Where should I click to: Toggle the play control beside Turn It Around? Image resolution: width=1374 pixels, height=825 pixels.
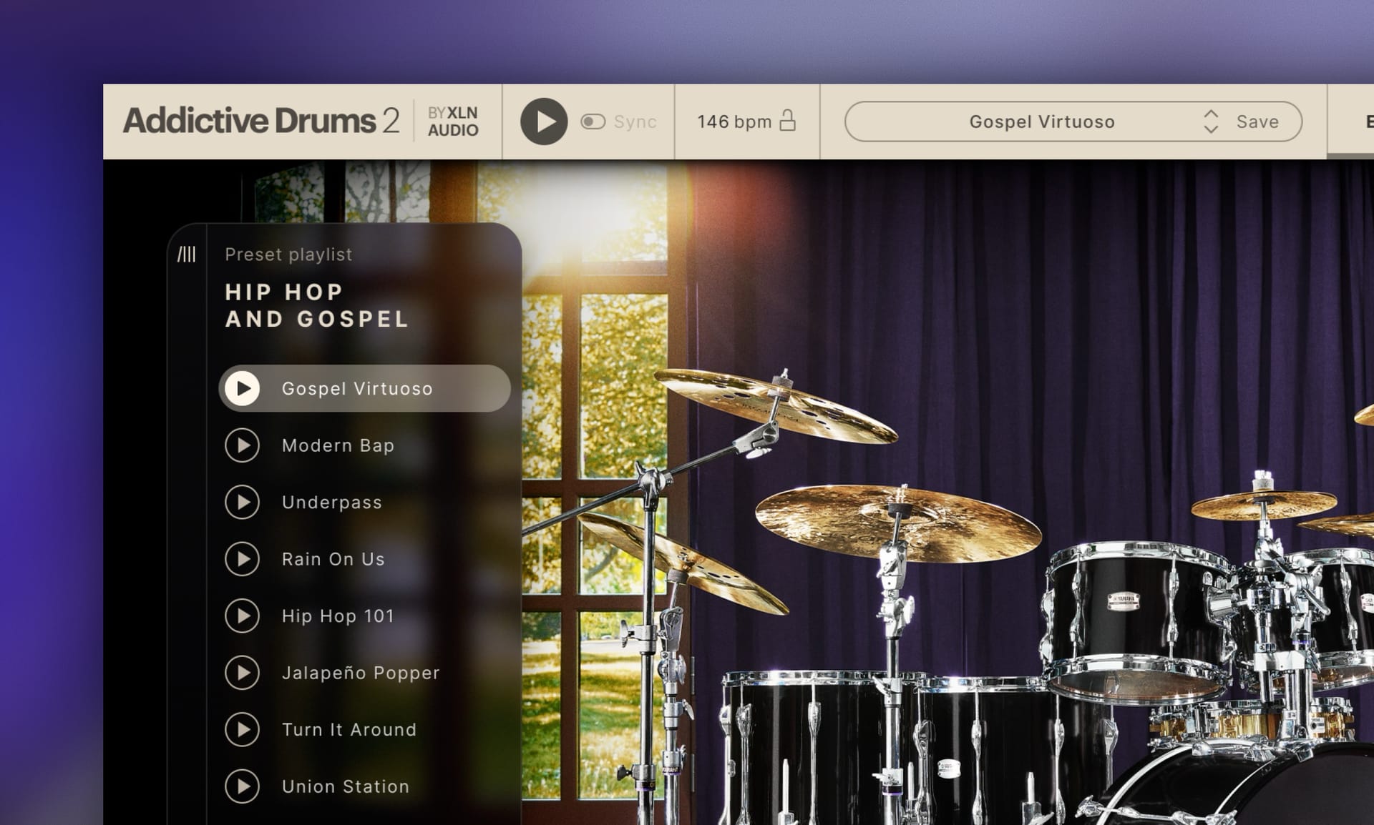[x=243, y=730]
